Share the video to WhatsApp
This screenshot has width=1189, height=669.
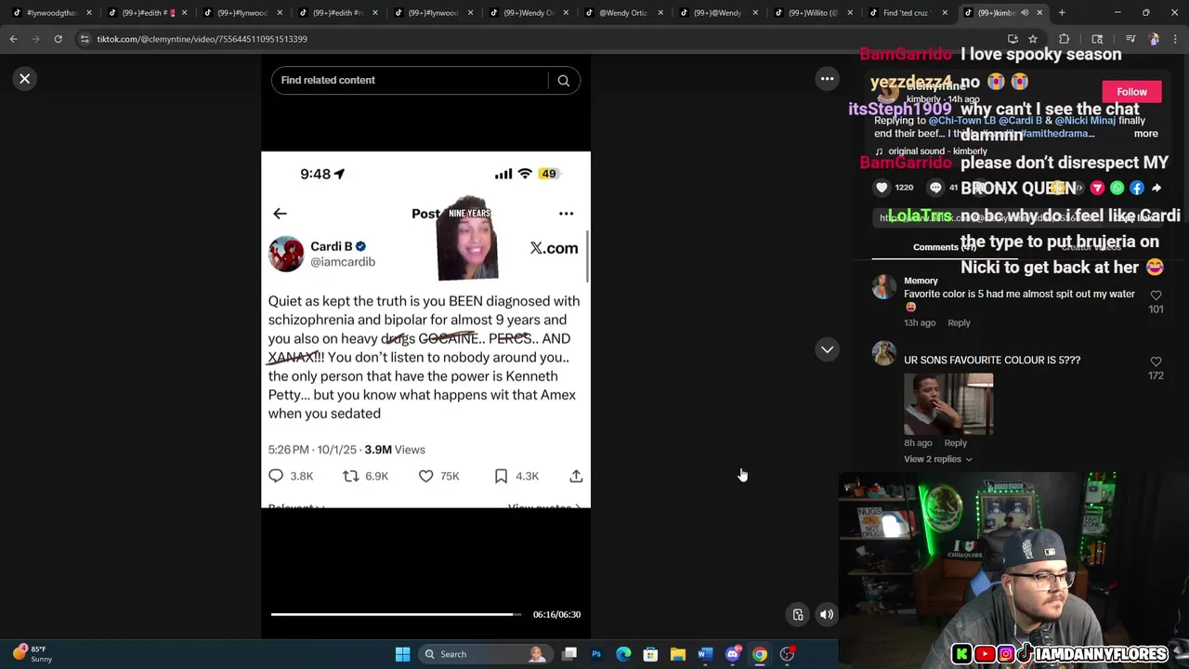(x=1117, y=188)
